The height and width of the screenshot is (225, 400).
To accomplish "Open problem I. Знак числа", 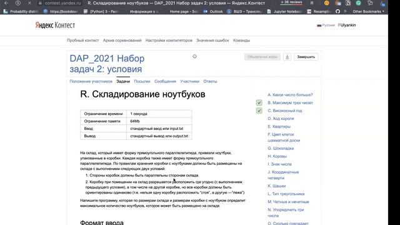I will click(279, 164).
